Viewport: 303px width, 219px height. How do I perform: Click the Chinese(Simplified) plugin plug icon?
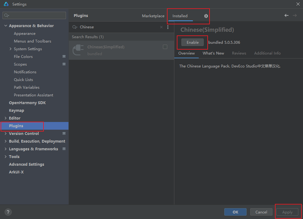78,50
